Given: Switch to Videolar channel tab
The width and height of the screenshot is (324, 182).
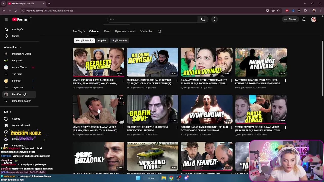Looking at the screenshot, I should [94, 31].
